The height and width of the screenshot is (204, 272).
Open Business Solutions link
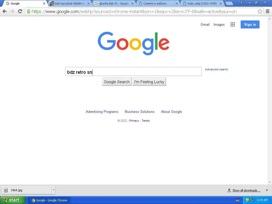click(x=140, y=112)
